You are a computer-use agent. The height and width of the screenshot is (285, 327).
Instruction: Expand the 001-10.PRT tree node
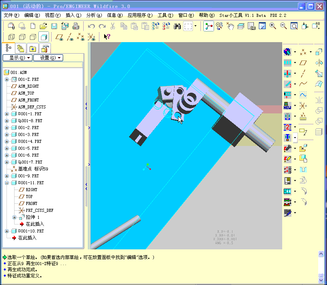click(x=7, y=231)
